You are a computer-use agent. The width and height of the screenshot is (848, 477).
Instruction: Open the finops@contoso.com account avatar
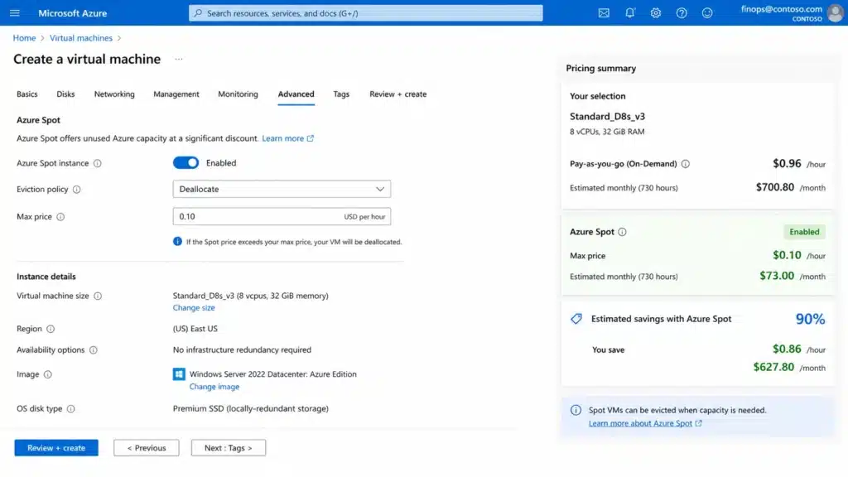click(x=835, y=13)
